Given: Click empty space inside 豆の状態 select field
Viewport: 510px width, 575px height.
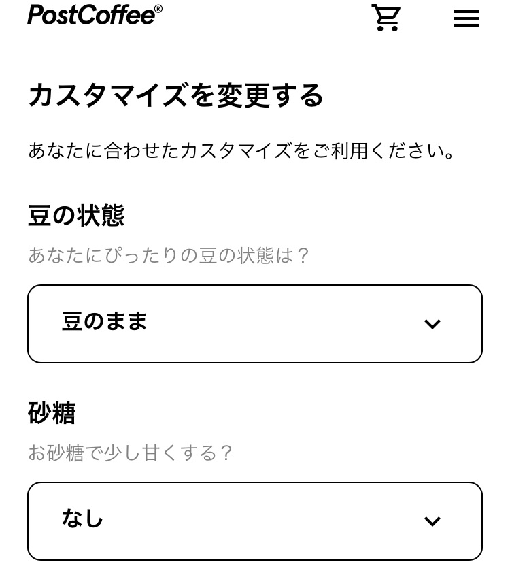Looking at the screenshot, I should point(286,324).
